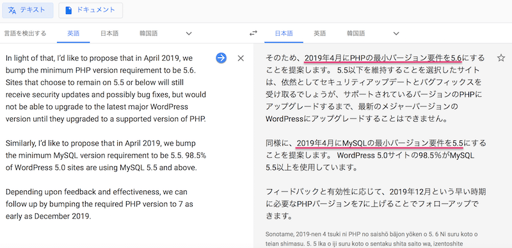The width and height of the screenshot is (512, 248).
Task: Choose 言語を検出する as source language
Action: point(25,33)
